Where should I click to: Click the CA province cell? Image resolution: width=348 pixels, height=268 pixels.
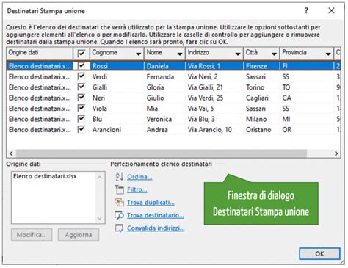(307, 98)
